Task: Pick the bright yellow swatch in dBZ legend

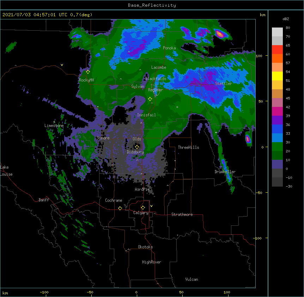Action: click(277, 76)
